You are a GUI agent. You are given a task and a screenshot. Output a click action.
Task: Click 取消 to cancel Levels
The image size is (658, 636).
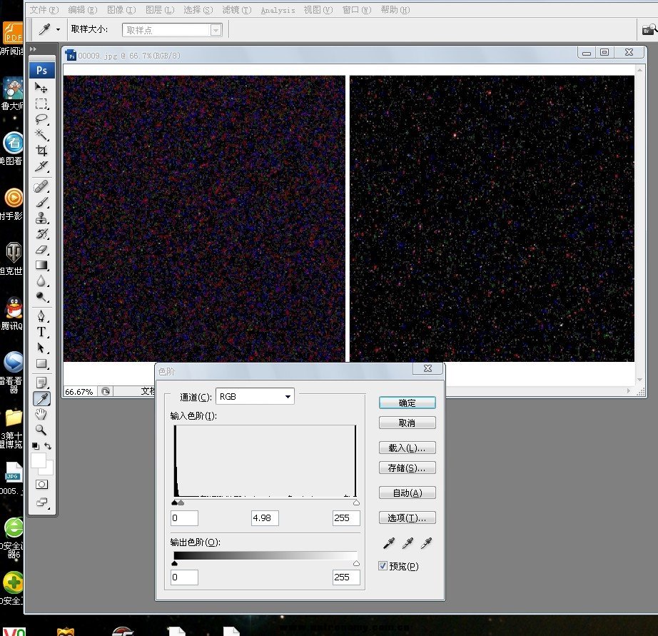click(x=407, y=423)
